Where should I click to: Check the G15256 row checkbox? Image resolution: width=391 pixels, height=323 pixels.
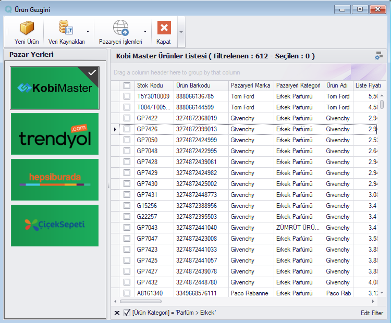click(x=127, y=206)
